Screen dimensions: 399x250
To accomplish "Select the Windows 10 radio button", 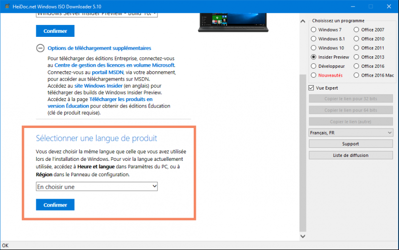I will coord(313,48).
